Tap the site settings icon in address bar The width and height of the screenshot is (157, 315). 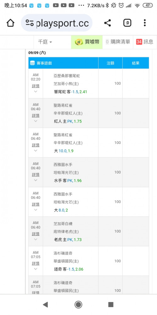[30, 23]
